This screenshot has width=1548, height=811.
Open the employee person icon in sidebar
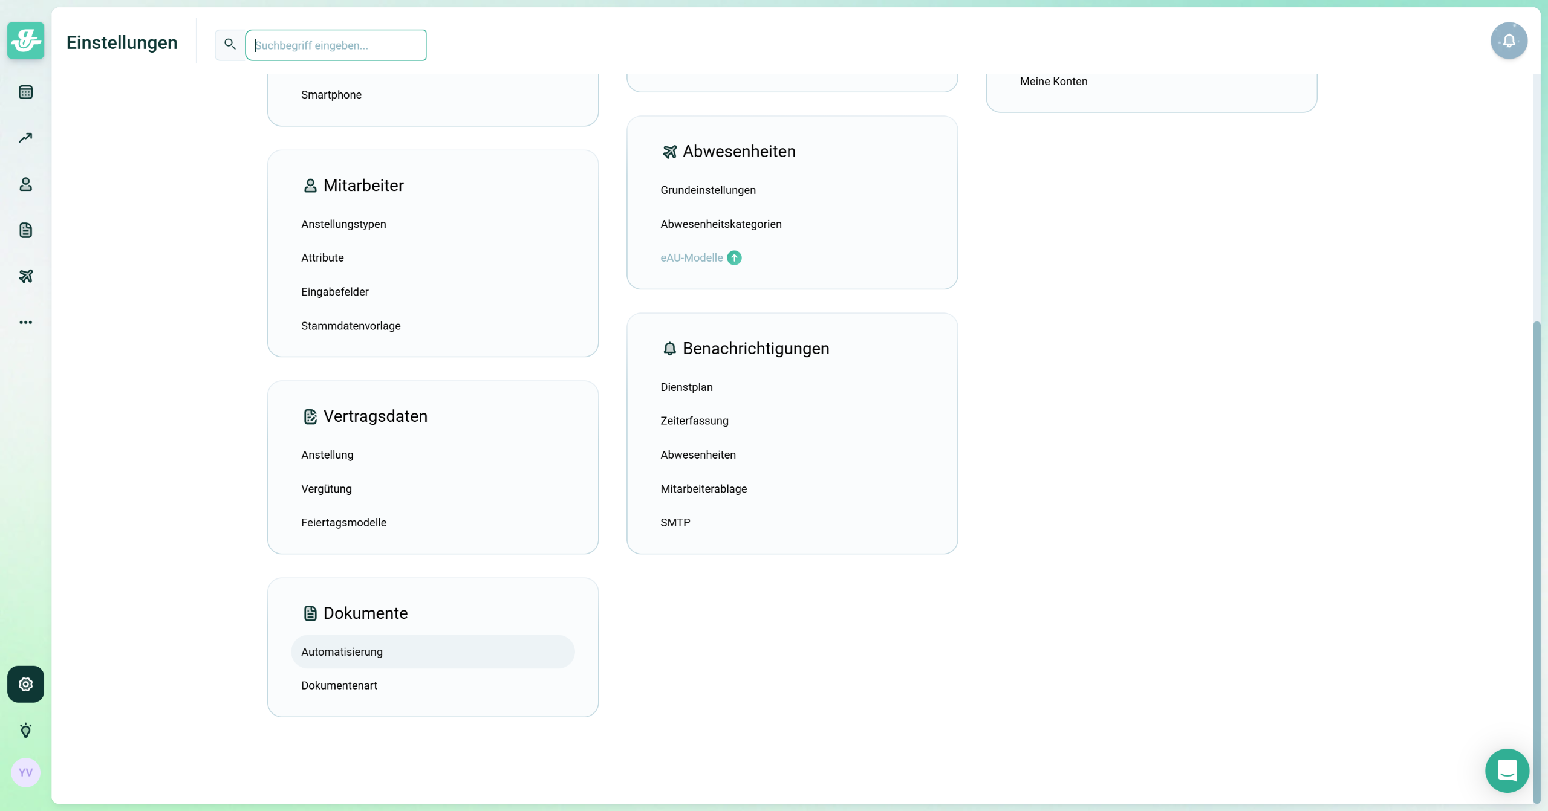25,184
